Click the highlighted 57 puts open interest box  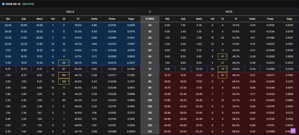223,56
